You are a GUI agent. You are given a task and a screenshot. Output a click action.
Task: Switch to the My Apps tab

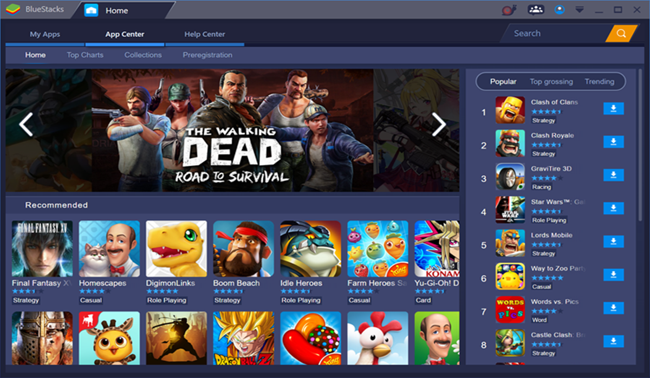pos(45,34)
